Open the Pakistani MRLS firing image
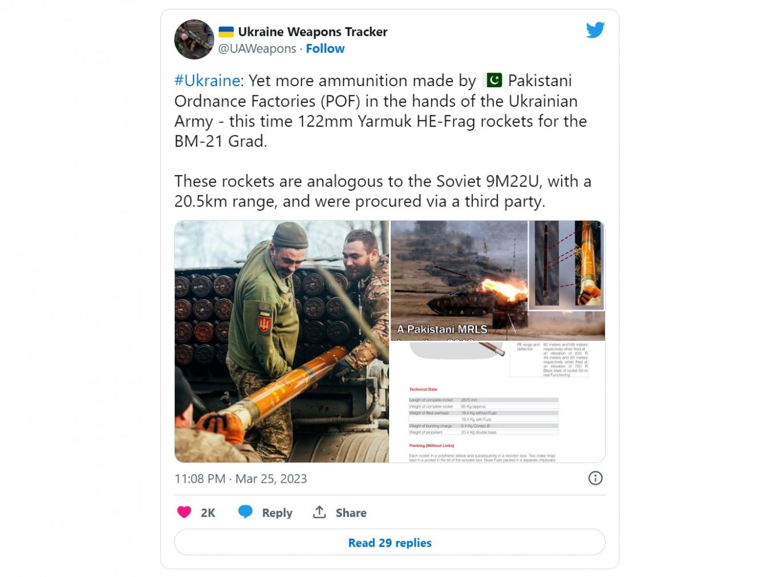The height and width of the screenshot is (577, 777). click(498, 280)
